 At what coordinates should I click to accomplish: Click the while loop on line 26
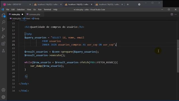pos(28,62)
